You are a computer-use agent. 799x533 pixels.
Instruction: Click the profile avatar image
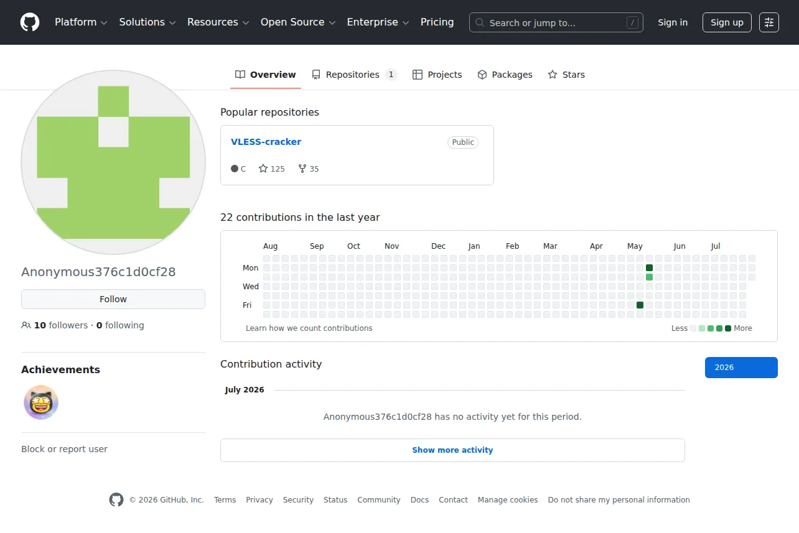click(x=113, y=162)
